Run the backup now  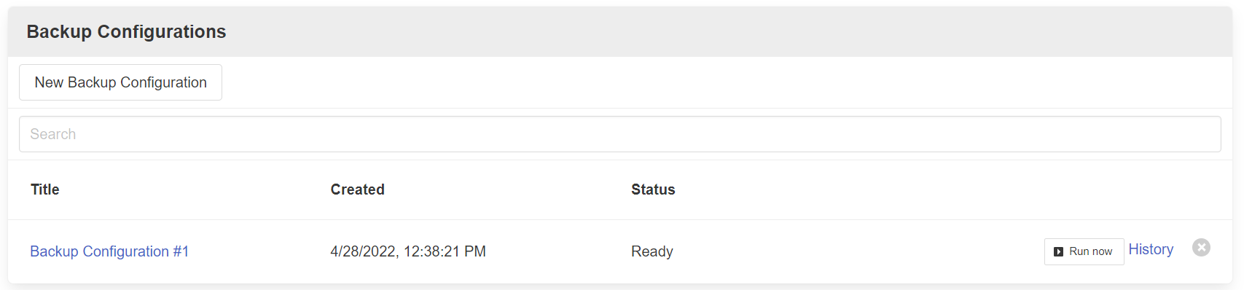(x=1084, y=251)
